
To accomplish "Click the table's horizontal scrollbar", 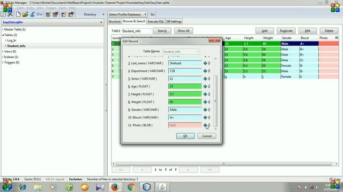I will 223,164.
